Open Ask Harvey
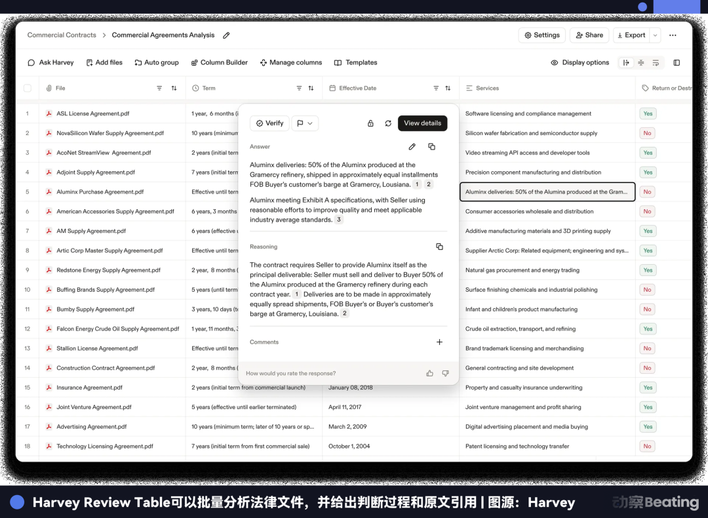708x518 pixels. click(50, 62)
